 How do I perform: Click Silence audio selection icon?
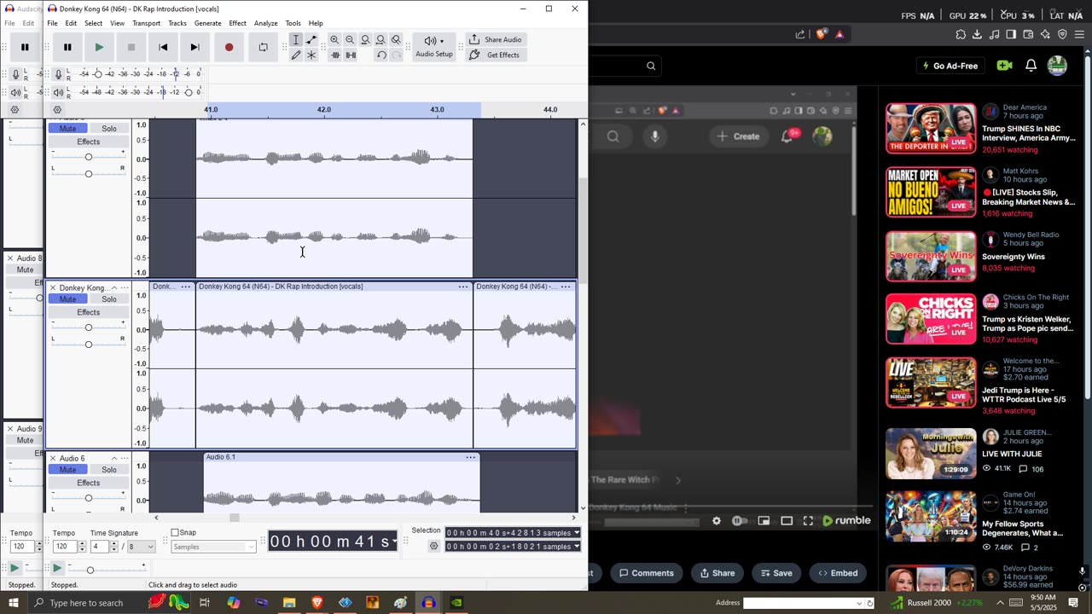coord(351,55)
